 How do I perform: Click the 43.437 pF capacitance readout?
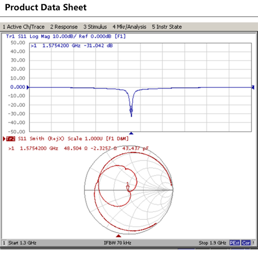[x=135, y=148]
